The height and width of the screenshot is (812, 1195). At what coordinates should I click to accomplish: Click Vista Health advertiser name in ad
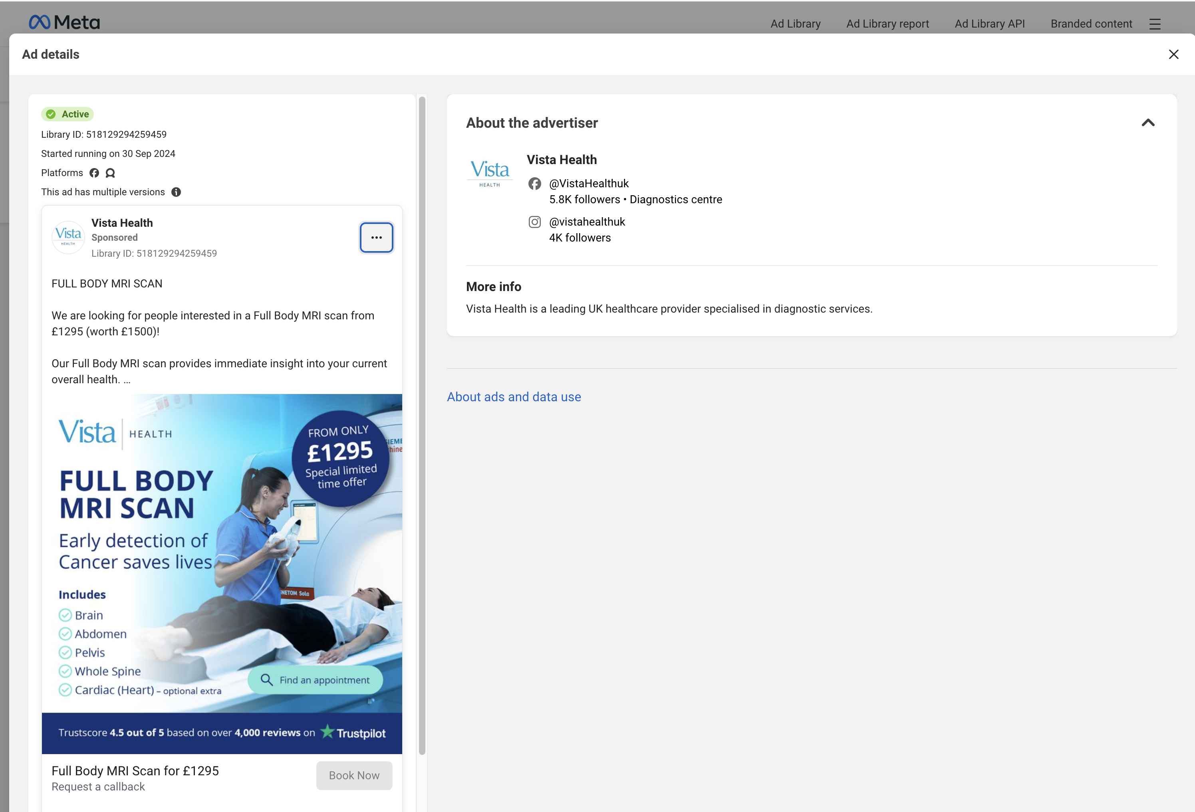122,223
